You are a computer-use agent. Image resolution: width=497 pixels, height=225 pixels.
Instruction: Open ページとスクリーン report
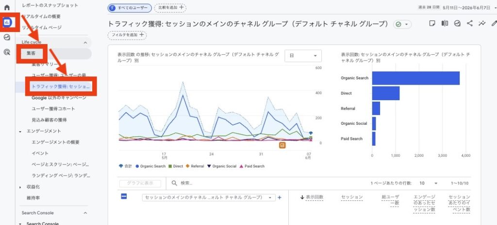60,165
